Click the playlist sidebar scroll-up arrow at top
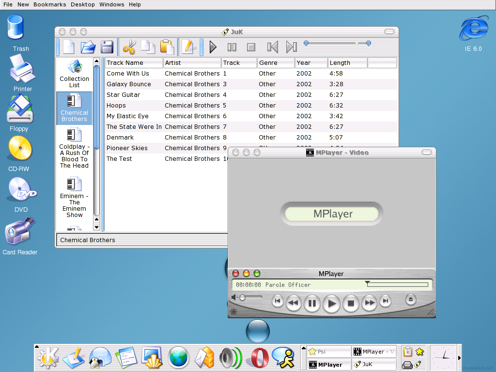This screenshot has height=372, width=496. click(97, 61)
